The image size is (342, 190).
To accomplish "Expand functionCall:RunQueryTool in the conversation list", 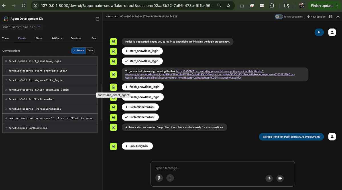I will pyautogui.click(x=50, y=128).
